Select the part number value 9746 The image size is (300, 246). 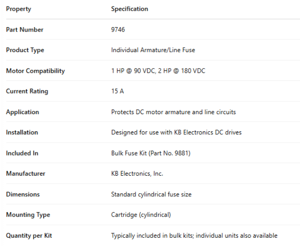click(x=118, y=30)
